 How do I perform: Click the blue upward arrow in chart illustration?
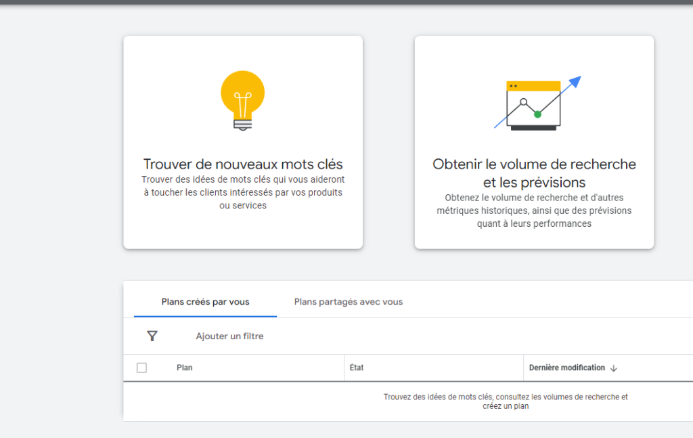pos(574,83)
